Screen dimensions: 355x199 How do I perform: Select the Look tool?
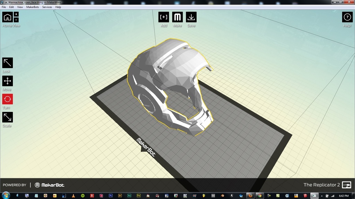[7, 63]
